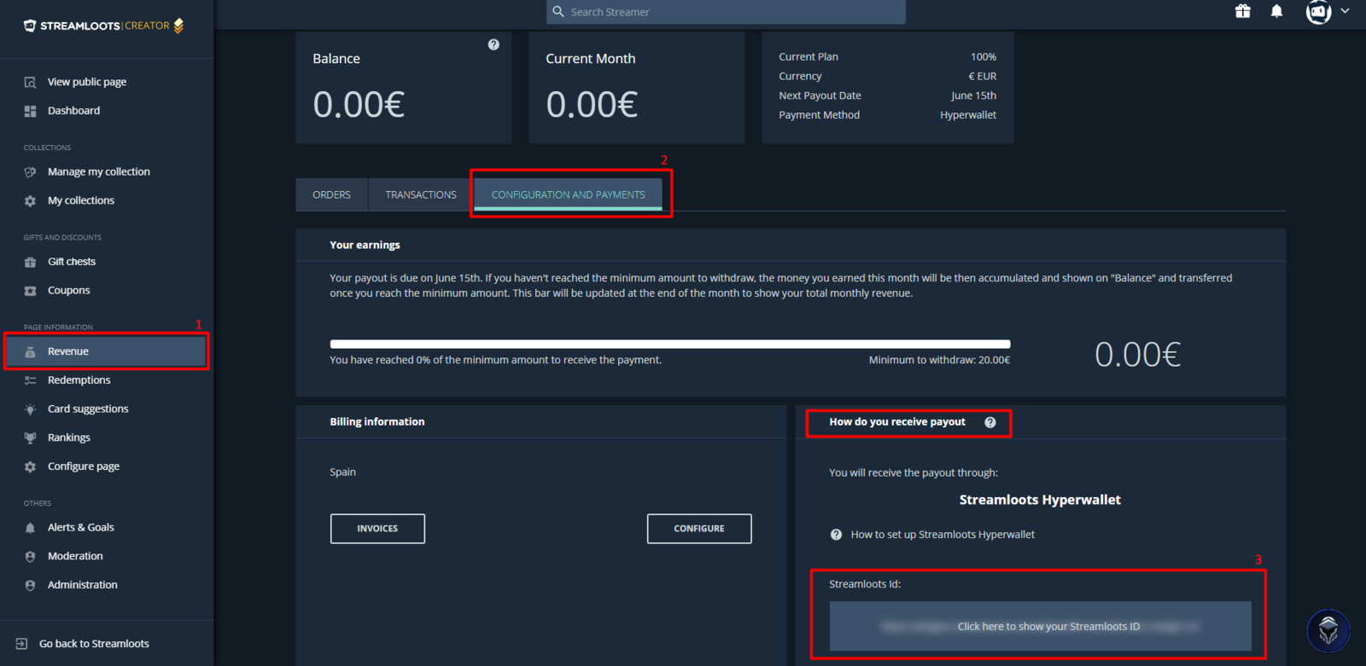Open the Gift chests page
Screen dimensions: 1366x666
(x=72, y=262)
